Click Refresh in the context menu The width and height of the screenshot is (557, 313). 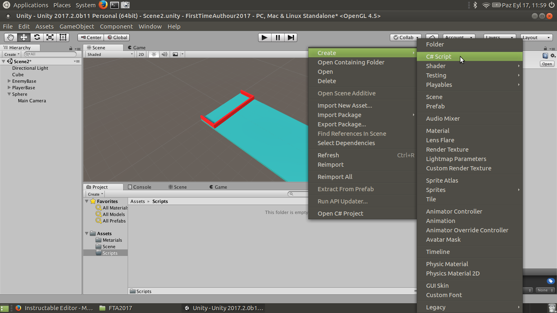(x=362, y=155)
